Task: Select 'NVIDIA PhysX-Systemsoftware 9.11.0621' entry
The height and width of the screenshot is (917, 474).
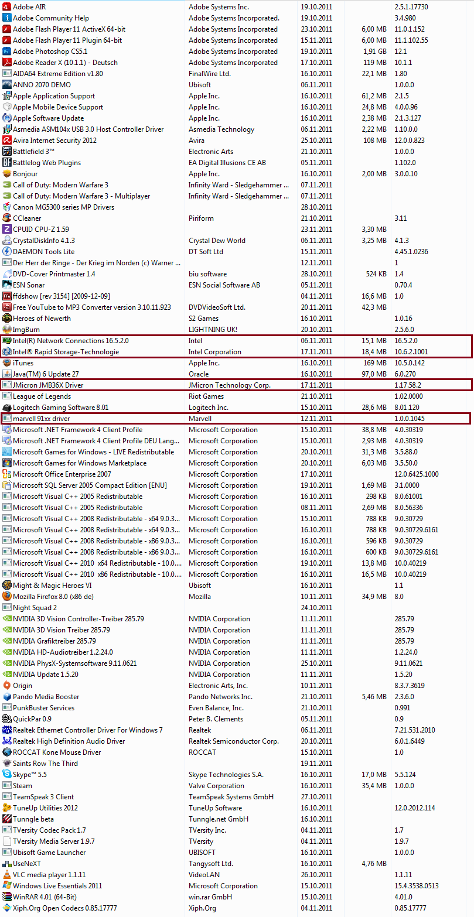Action: (75, 663)
